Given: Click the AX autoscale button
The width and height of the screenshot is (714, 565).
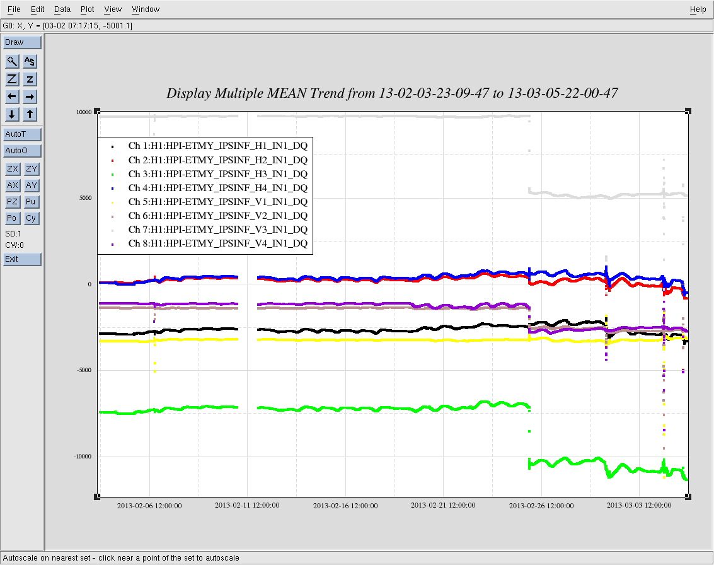Looking at the screenshot, I should 13,185.
